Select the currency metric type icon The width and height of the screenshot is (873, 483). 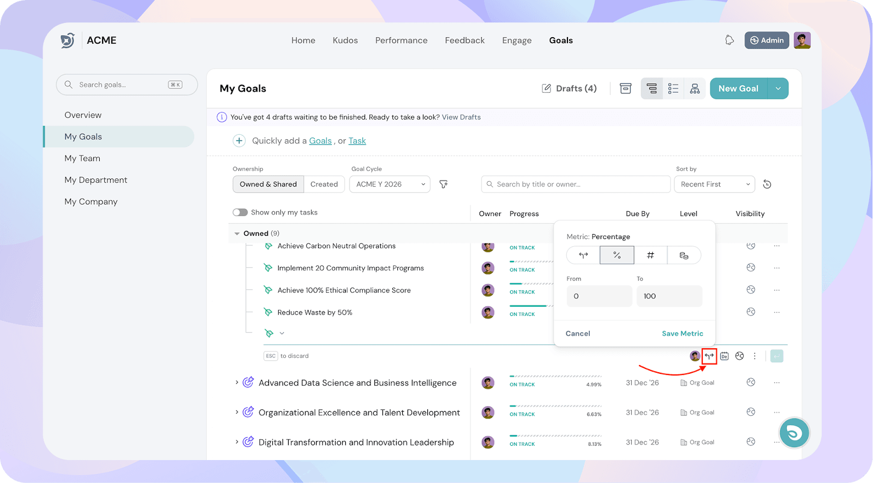point(684,255)
